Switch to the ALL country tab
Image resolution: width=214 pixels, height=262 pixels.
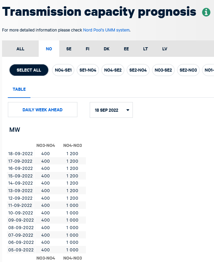coord(21,49)
